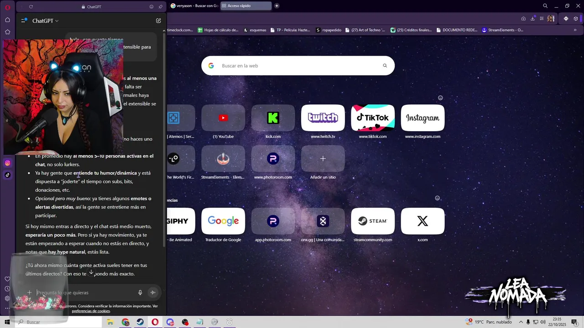Toggle ChatGPT sidebar menu icon
The image size is (584, 328).
[x=24, y=20]
